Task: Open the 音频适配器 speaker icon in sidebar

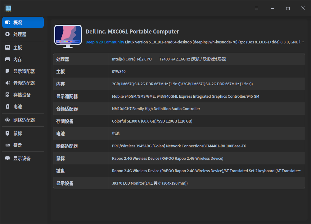Action: (x=7, y=83)
